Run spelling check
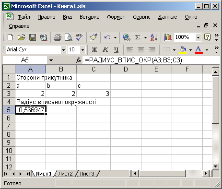This screenshot has height=189, width=222. 80,37
